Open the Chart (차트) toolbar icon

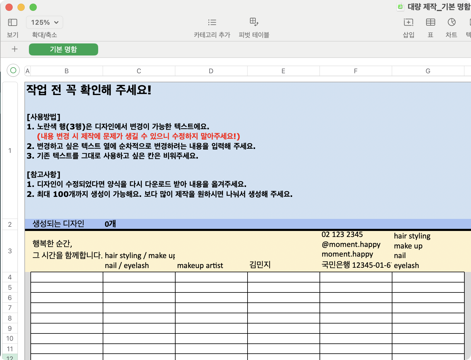coord(451,22)
